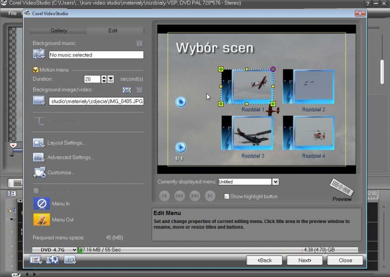Click the Customize icon
The width and height of the screenshot is (390, 277).
[39, 172]
